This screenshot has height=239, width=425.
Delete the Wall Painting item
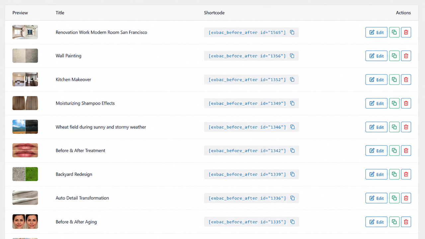point(406,56)
